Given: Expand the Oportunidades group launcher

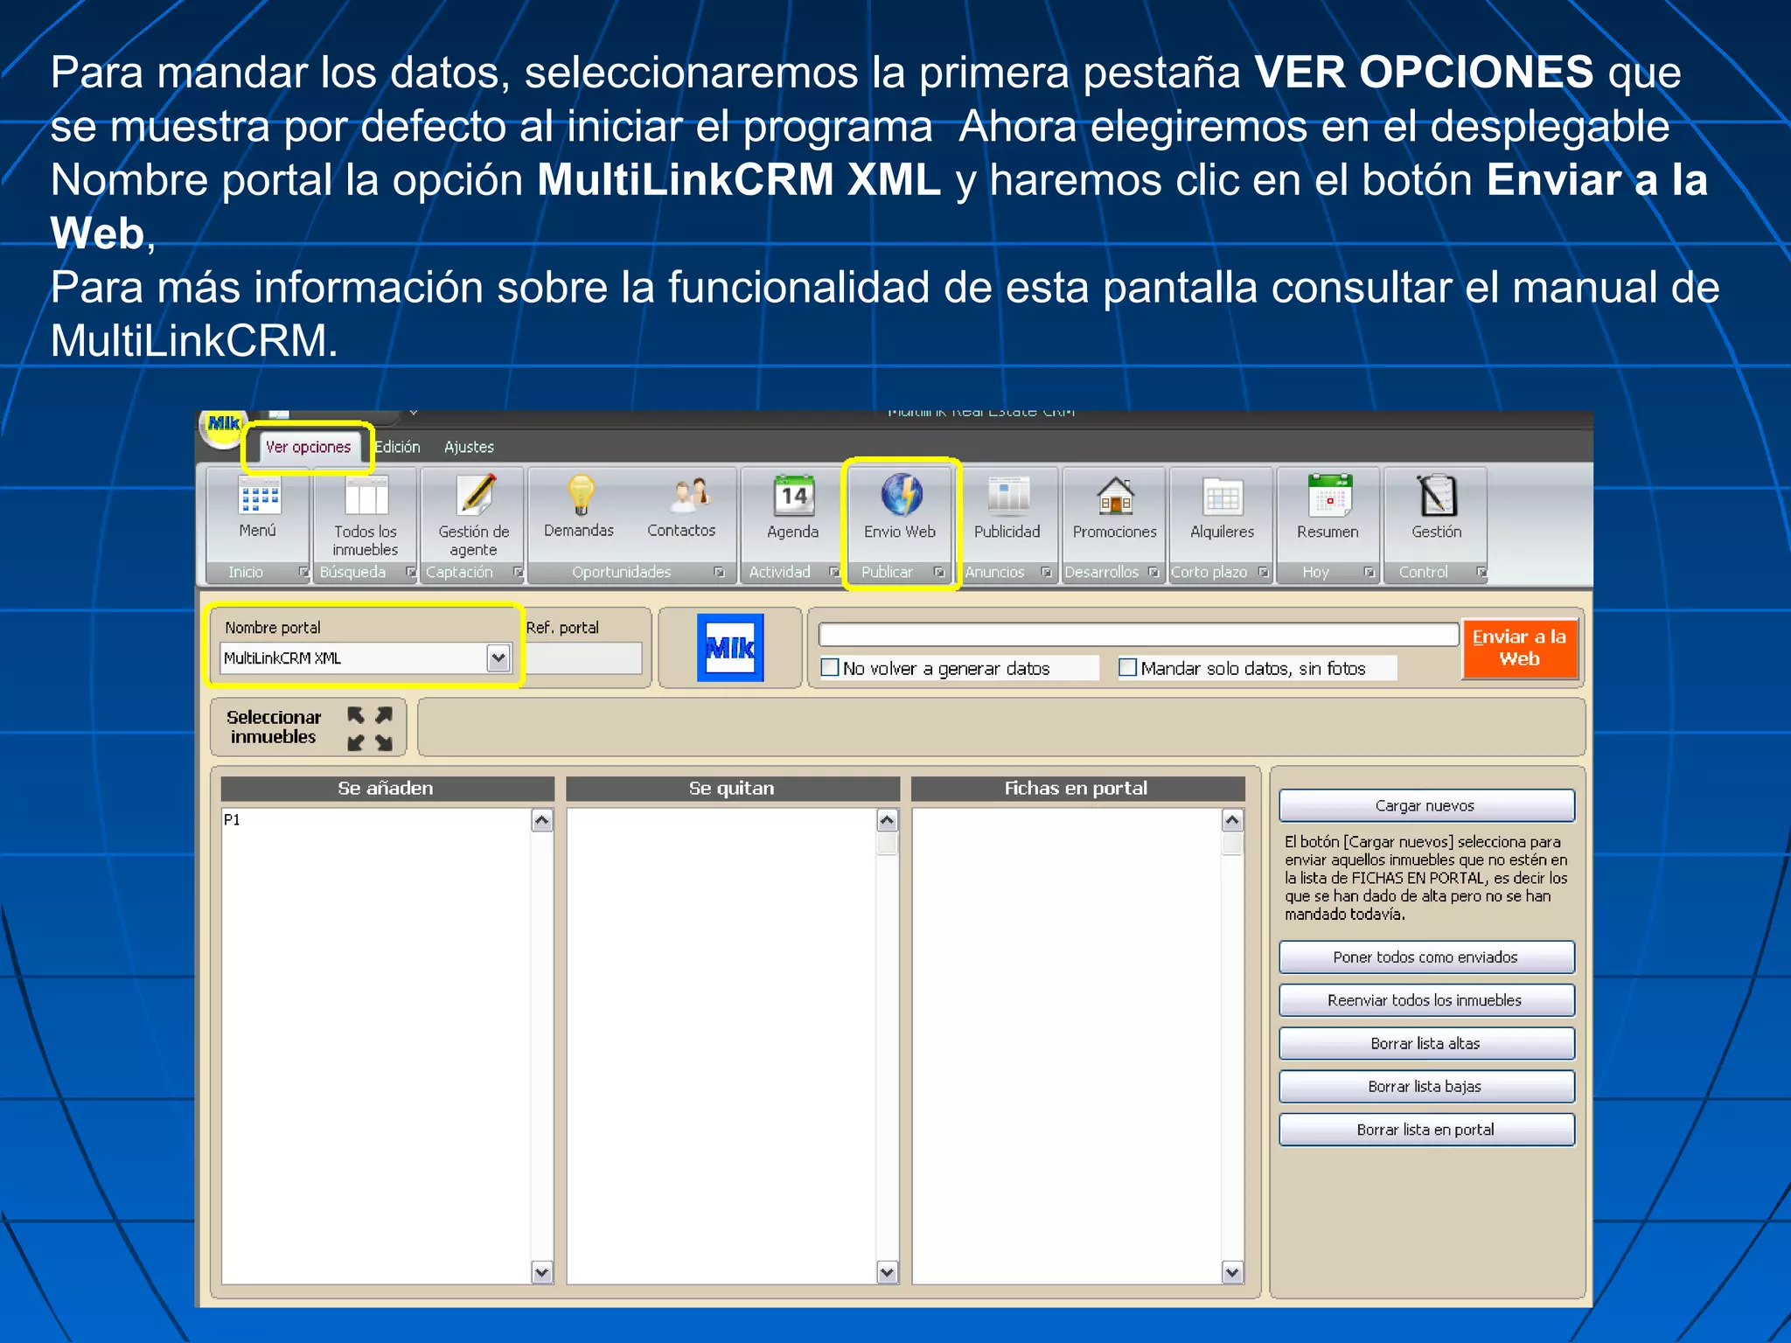Looking at the screenshot, I should [719, 572].
